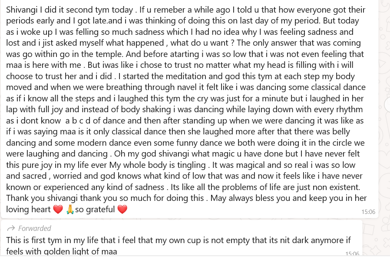
Task: Click the timestamp on the forwarded message
Action: (352, 254)
